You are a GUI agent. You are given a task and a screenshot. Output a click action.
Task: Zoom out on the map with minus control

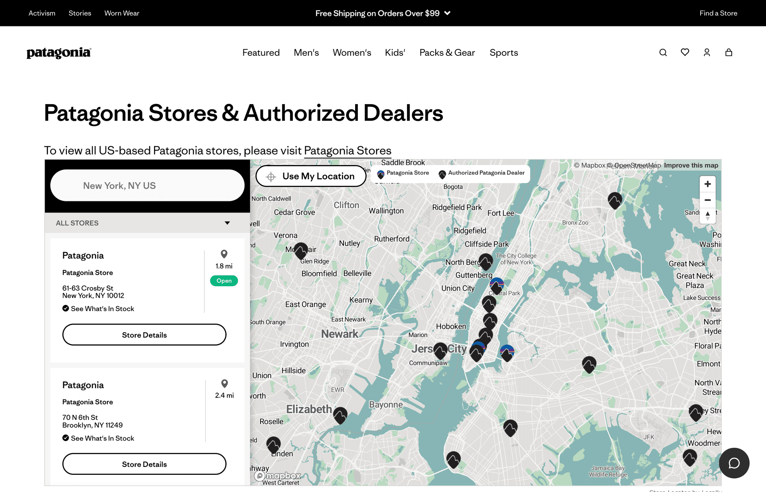pyautogui.click(x=707, y=200)
